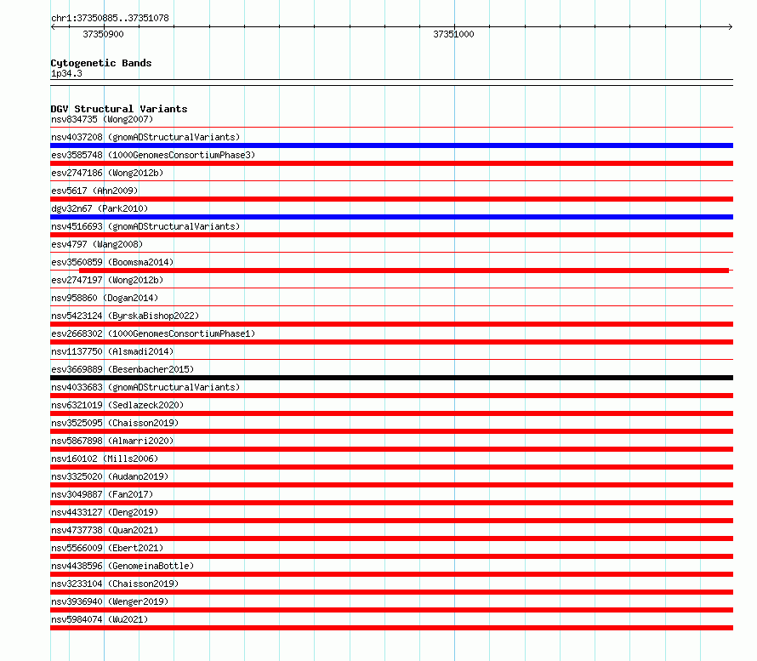
Task: Open variant esv3585748 (1000GenomesConsortiumPhase3)
Action: coord(153,155)
